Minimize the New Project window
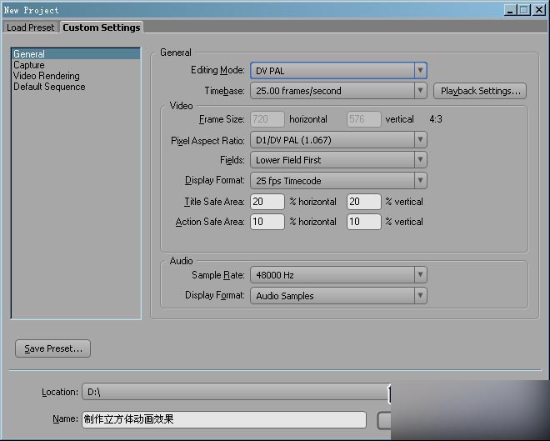 pyautogui.click(x=511, y=10)
